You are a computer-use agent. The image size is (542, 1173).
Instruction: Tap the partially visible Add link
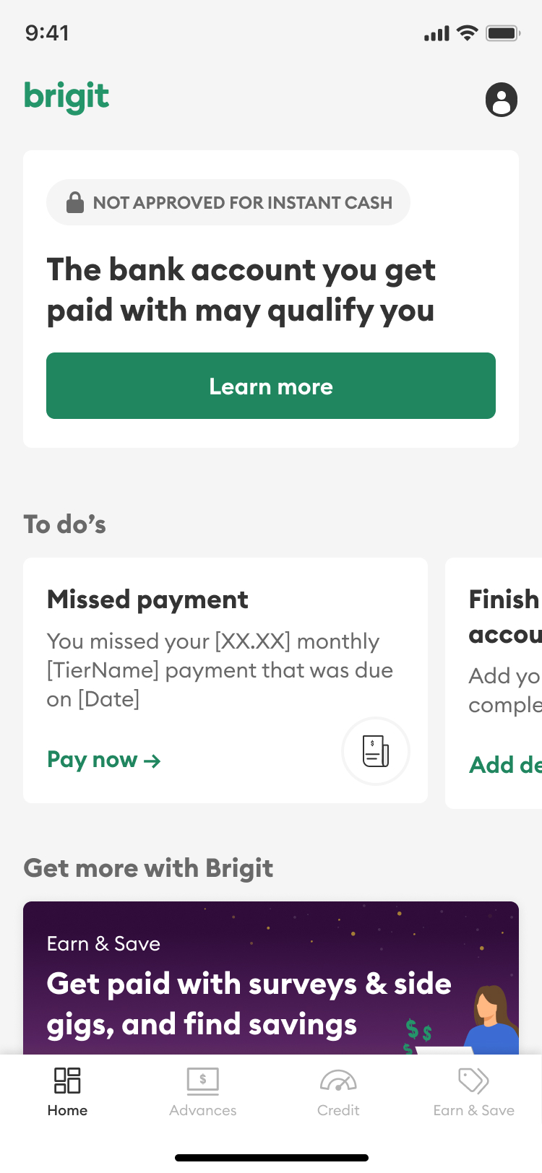(504, 765)
